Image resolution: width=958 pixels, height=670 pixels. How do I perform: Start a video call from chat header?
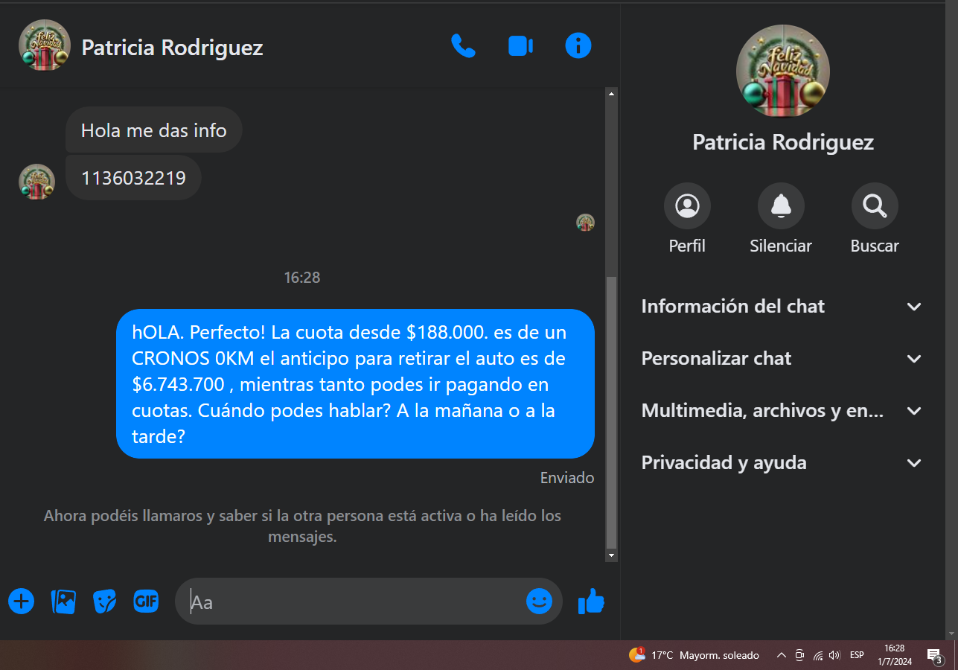pyautogui.click(x=520, y=46)
